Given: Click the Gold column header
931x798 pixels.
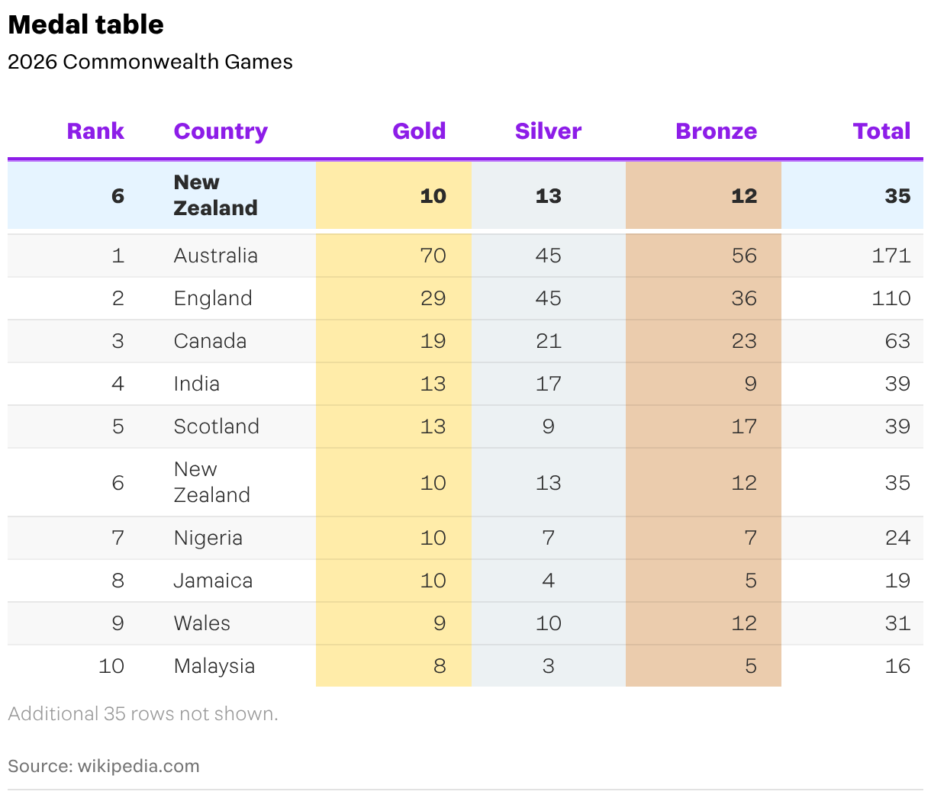Looking at the screenshot, I should 419,131.
